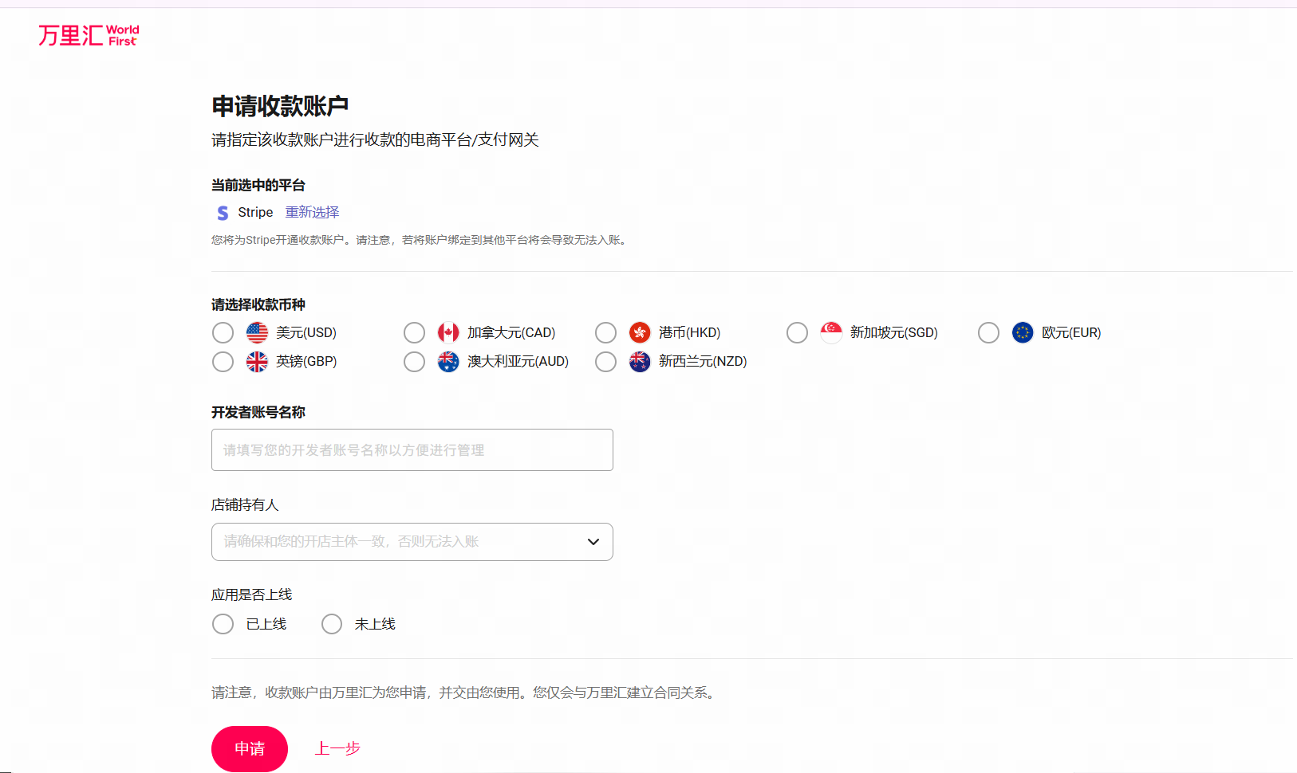This screenshot has height=773, width=1297.
Task: Click the New Zealand flag icon
Action: [x=640, y=362]
